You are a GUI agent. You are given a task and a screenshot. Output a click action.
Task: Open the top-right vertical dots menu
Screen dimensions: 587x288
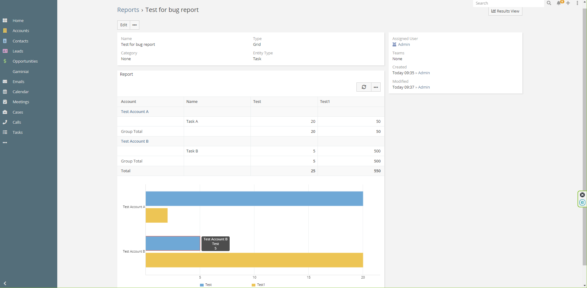click(x=577, y=3)
